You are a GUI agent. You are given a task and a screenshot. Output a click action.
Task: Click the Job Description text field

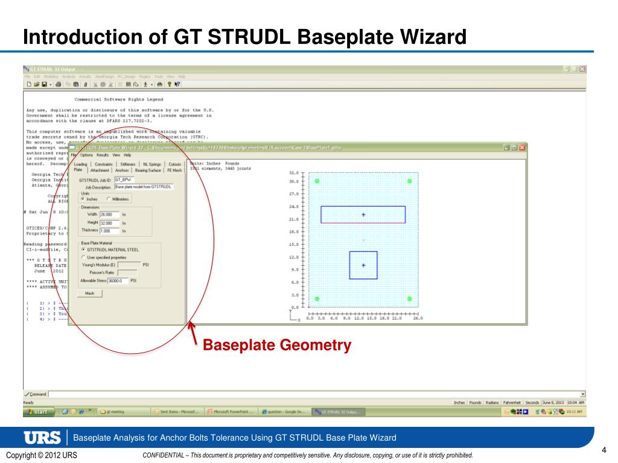(x=144, y=187)
